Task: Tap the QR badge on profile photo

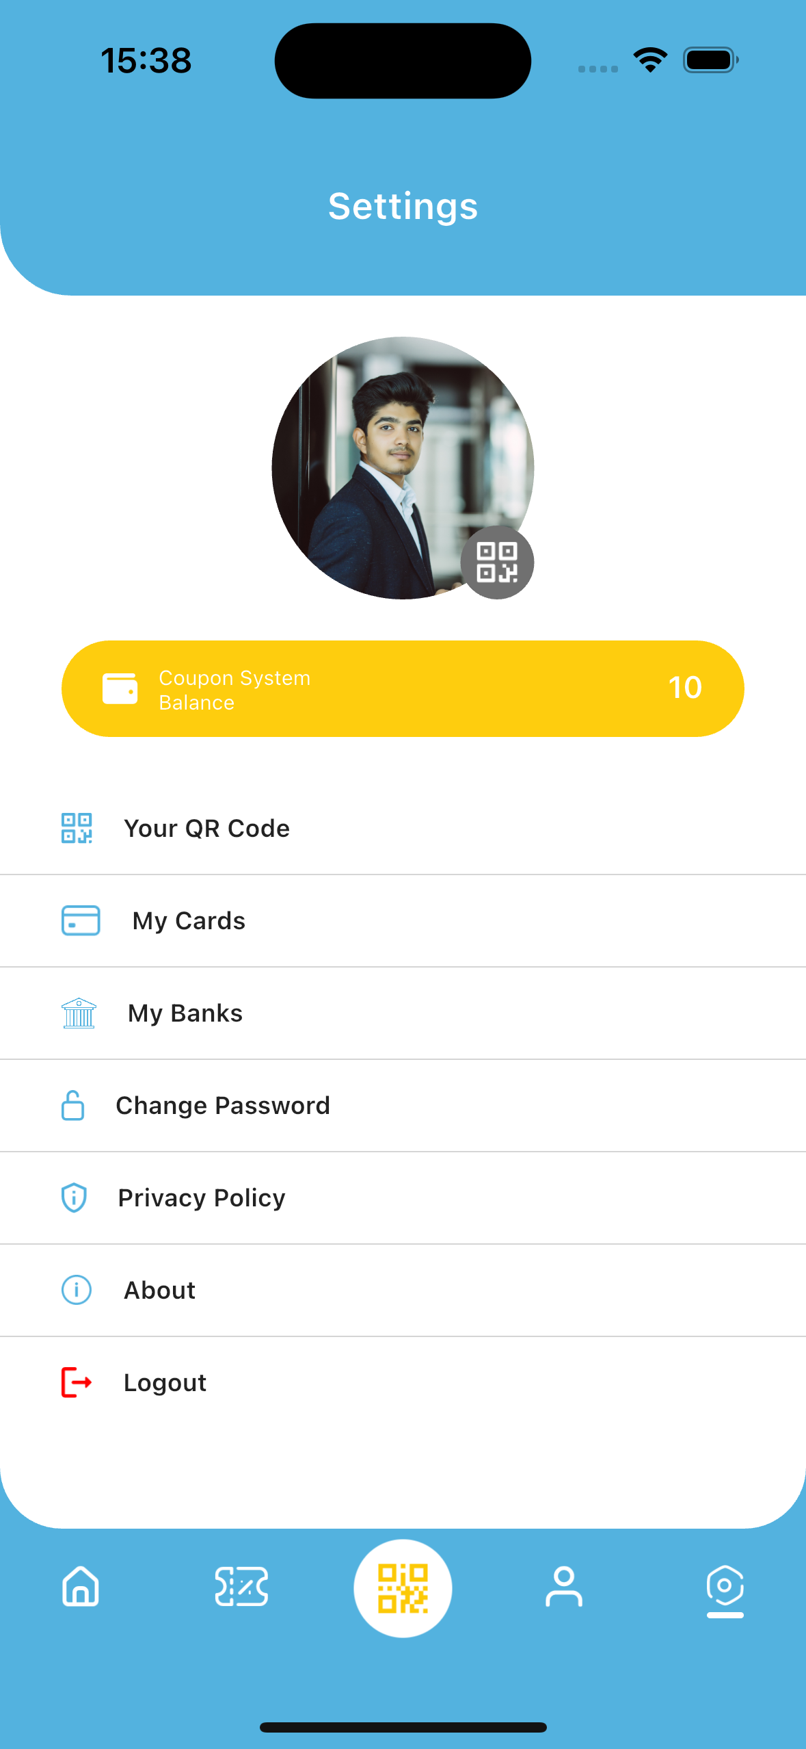Action: click(x=497, y=562)
